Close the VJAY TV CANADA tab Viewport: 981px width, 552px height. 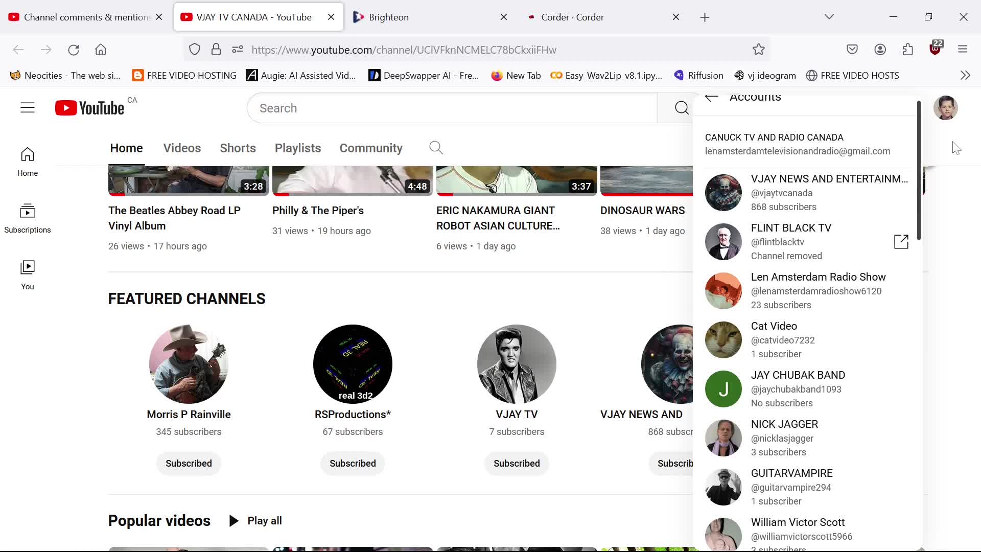(x=331, y=17)
